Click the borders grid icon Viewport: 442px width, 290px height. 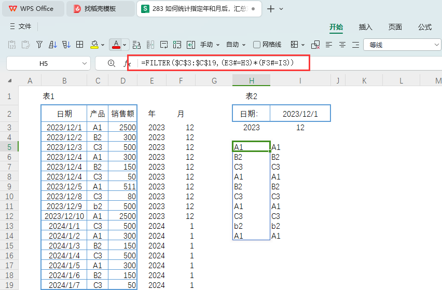coord(294,45)
